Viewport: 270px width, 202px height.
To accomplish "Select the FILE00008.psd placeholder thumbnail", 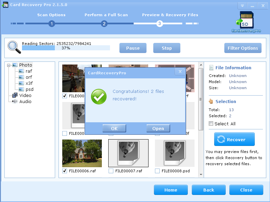I will tap(175, 153).
